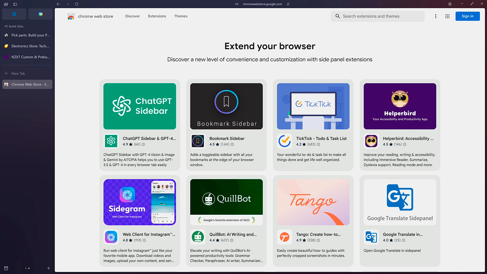Click the small Google Translate extension icon

371,237
